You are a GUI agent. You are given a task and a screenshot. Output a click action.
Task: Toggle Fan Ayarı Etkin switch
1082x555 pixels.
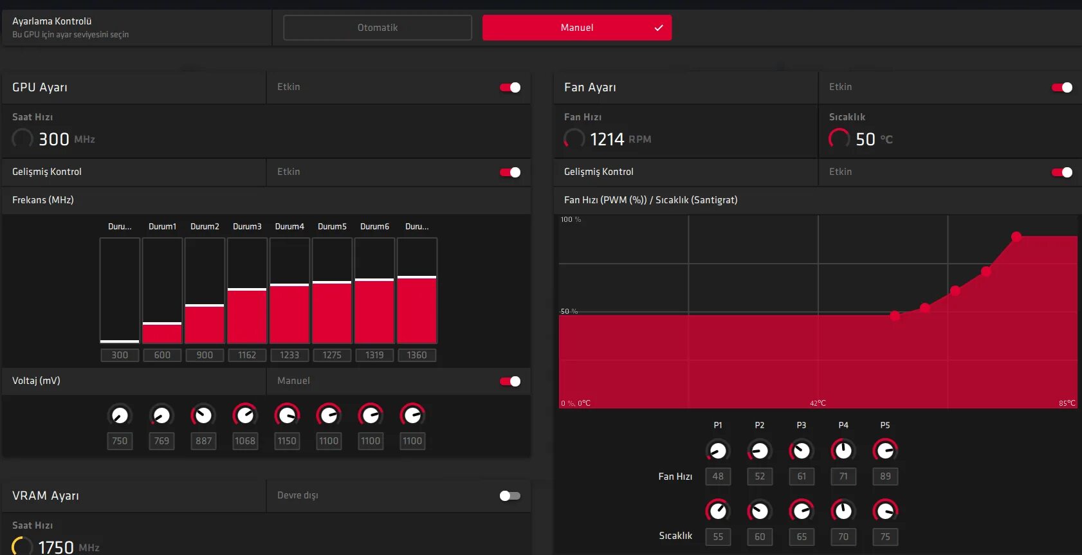1062,87
